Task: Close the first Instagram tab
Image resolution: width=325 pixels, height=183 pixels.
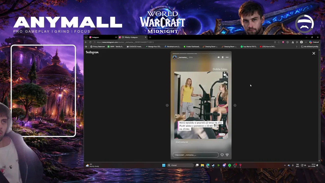Action: click(116, 37)
